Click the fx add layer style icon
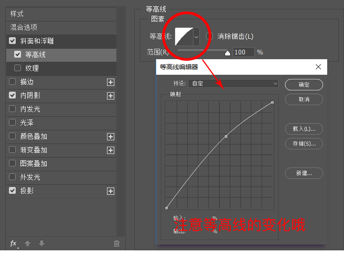 [x=14, y=244]
